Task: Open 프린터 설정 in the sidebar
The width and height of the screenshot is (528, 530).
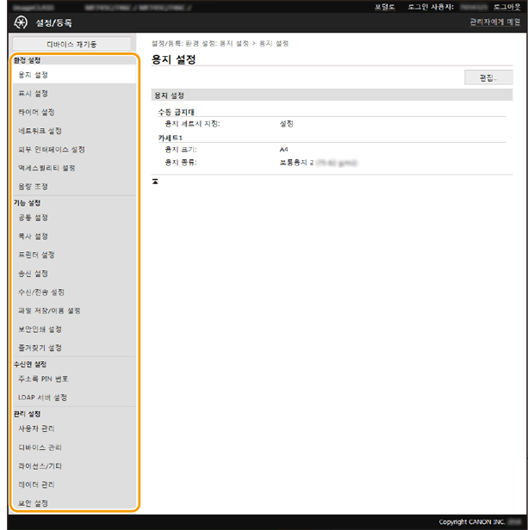Action: tap(36, 255)
